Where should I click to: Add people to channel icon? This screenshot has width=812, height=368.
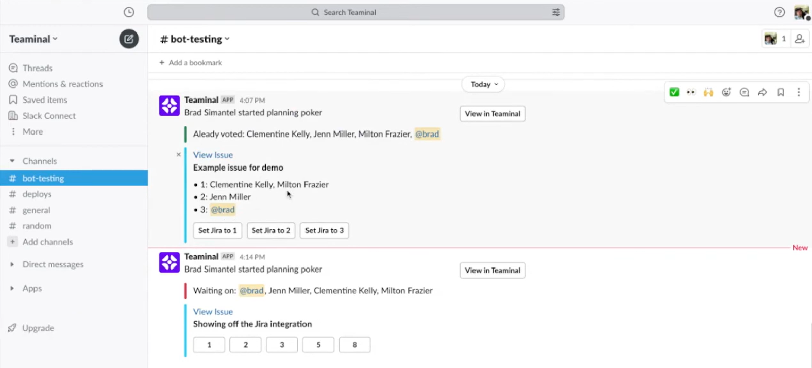tap(800, 39)
